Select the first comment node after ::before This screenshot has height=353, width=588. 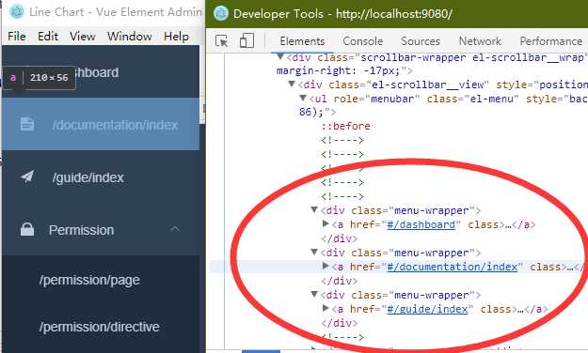(342, 140)
